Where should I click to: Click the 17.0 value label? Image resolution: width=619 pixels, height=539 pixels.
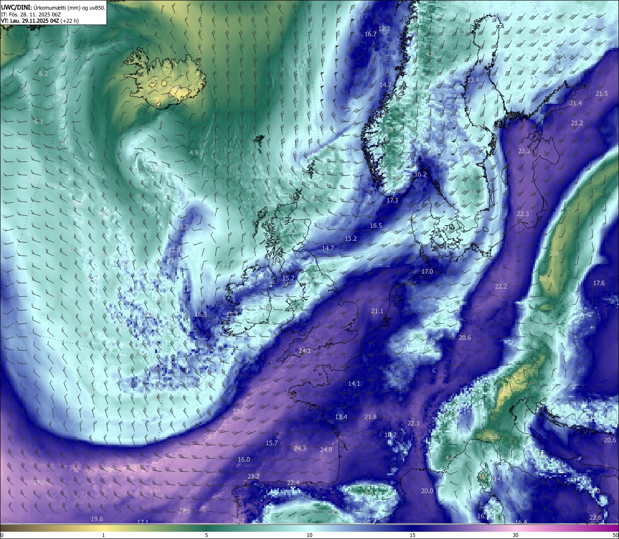click(427, 272)
